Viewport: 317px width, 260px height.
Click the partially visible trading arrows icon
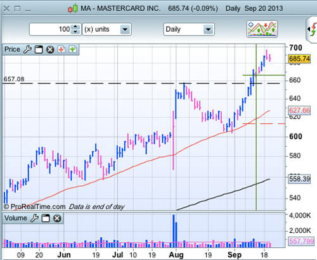[312, 29]
